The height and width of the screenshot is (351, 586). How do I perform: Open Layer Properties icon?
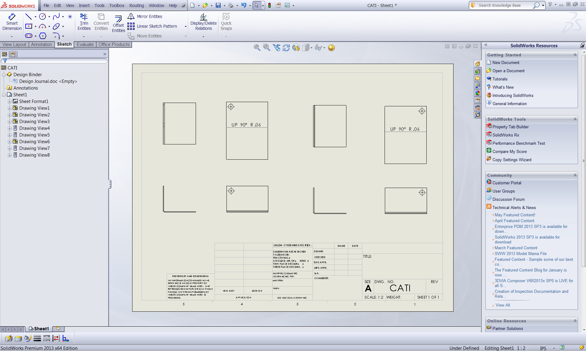pos(18,338)
